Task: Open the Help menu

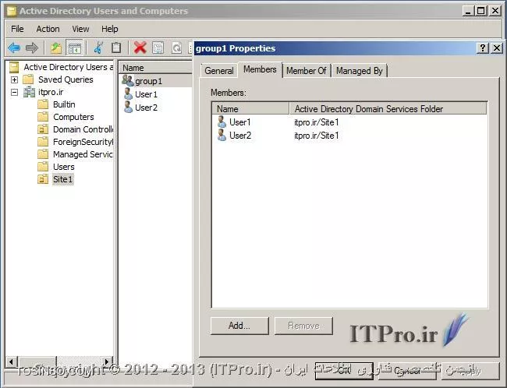Action: click(x=110, y=29)
